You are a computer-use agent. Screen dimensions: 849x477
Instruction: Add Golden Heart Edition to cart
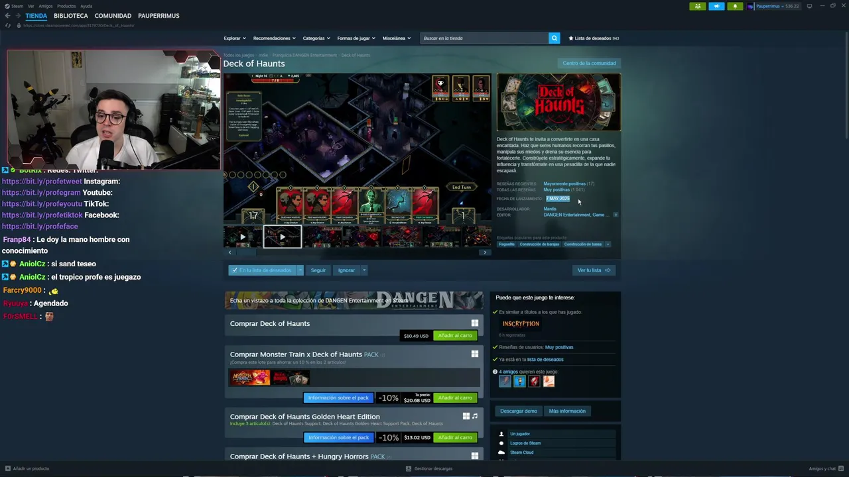pos(455,438)
